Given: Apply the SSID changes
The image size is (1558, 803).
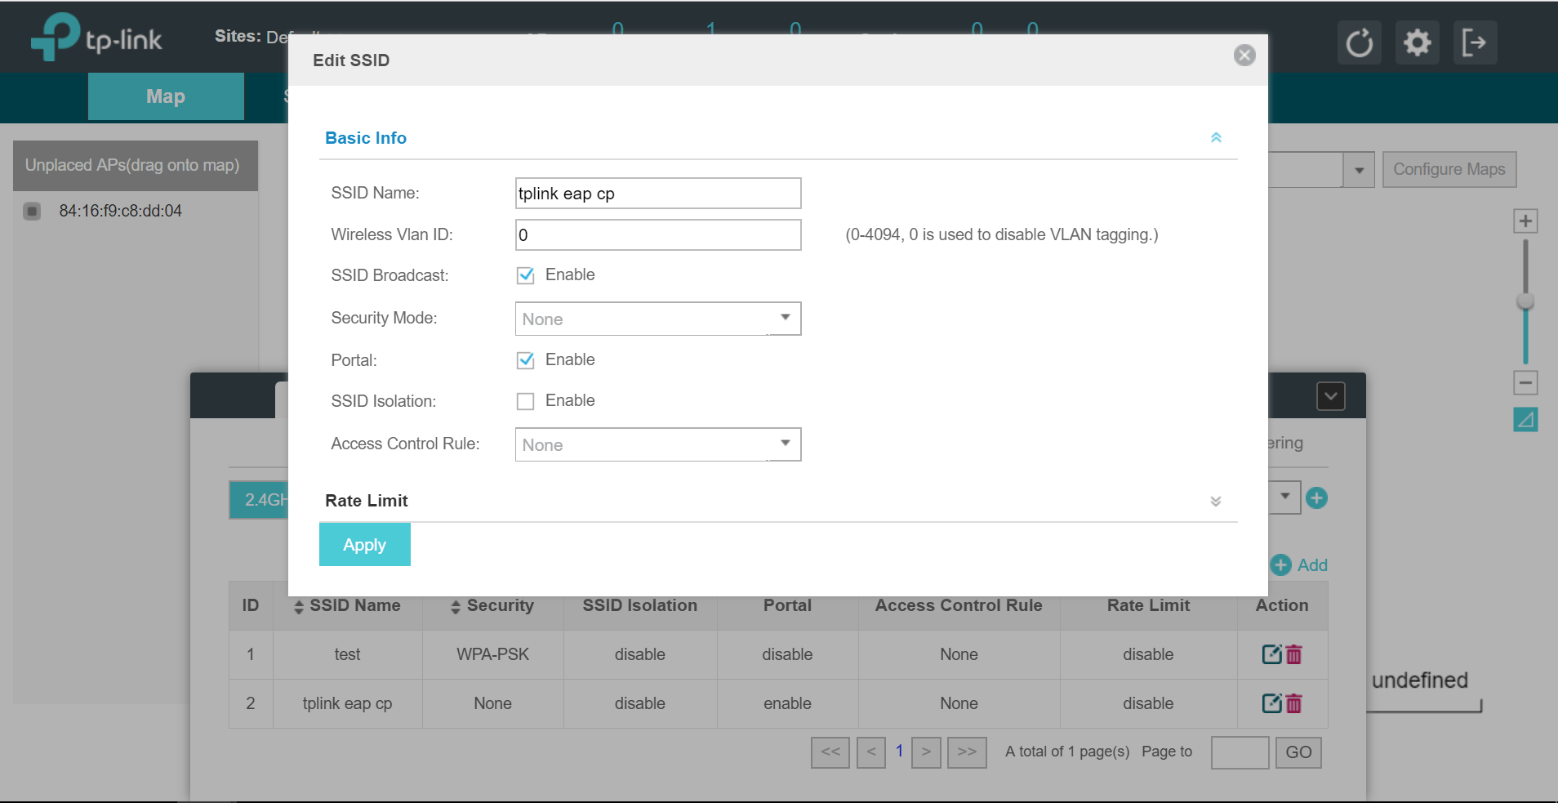Looking at the screenshot, I should [364, 544].
